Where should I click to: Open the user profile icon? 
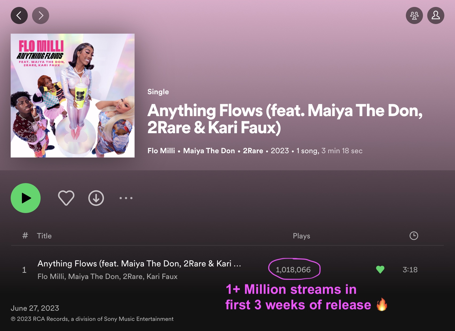436,15
